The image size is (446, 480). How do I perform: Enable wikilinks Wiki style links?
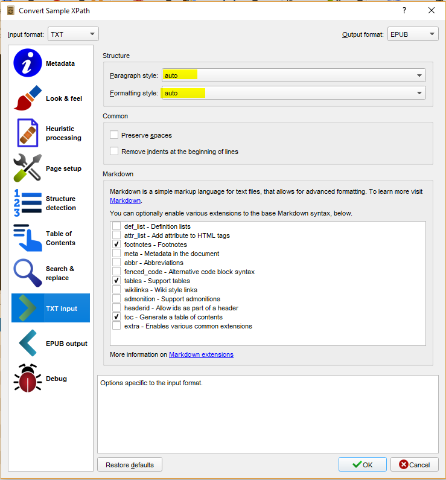116,290
